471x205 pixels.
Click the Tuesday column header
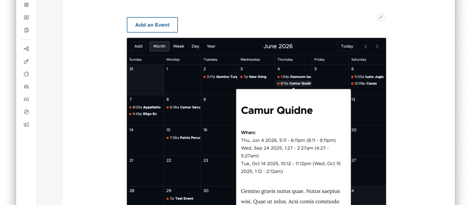point(210,59)
